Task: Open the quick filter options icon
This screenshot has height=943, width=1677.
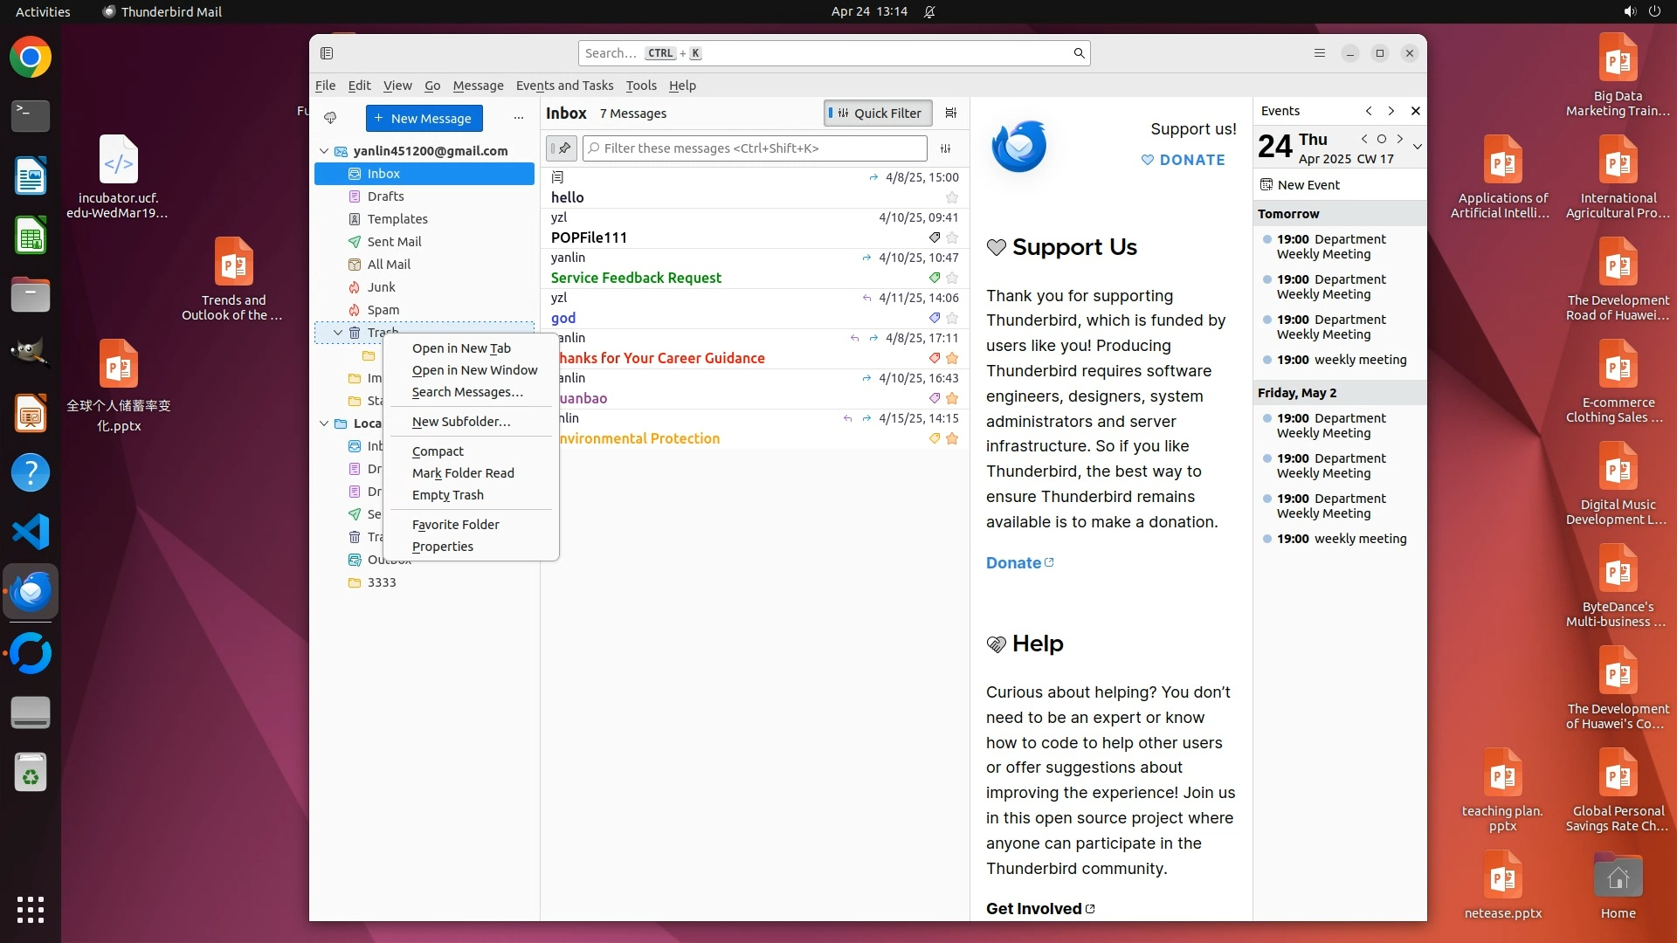Action: point(945,148)
